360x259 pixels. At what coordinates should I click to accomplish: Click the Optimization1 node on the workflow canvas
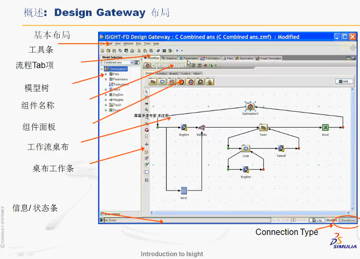(x=250, y=107)
